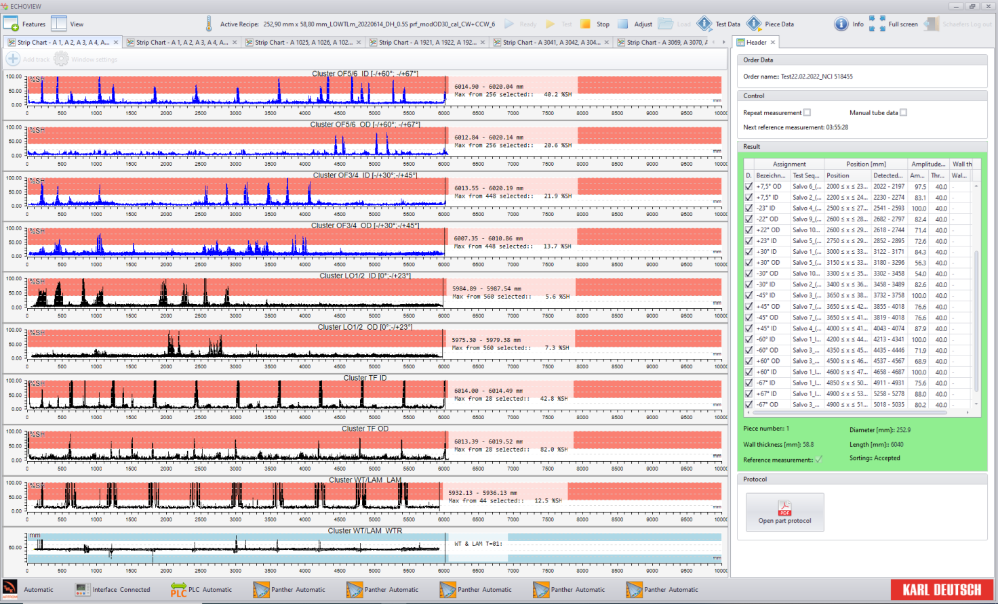Open Test Data from toolbar
Screen dimensions: 998x604
click(x=704, y=24)
